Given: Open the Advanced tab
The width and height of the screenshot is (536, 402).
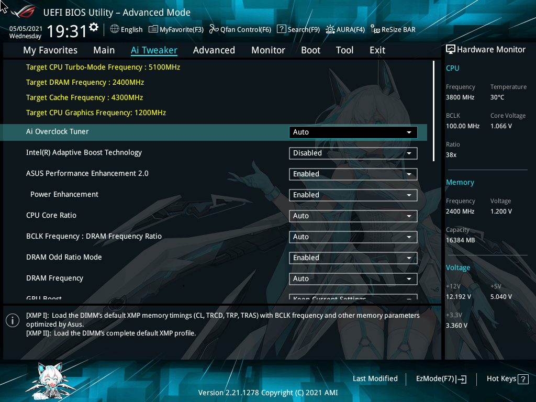Looking at the screenshot, I should click(214, 50).
